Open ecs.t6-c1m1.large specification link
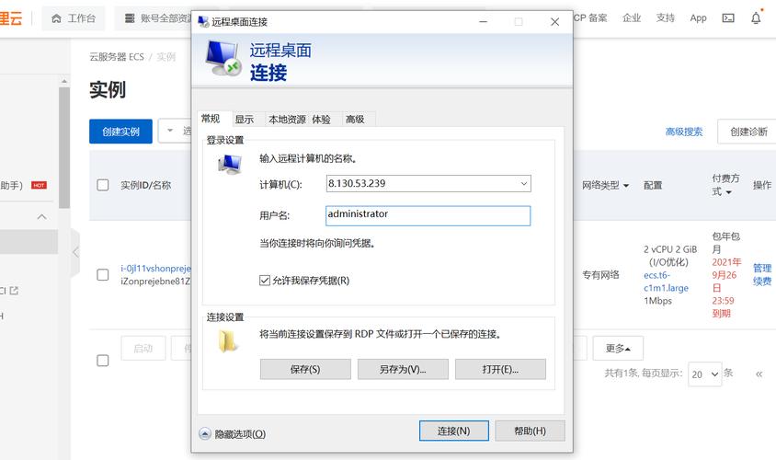776x460 pixels. click(x=667, y=282)
